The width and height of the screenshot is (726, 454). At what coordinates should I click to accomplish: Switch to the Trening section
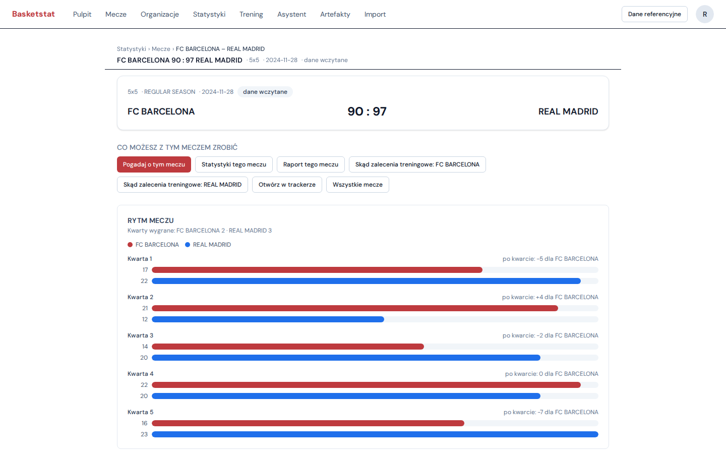coord(251,14)
